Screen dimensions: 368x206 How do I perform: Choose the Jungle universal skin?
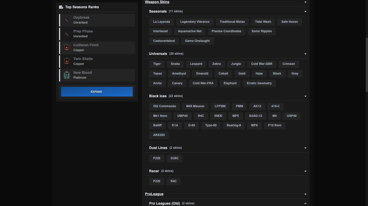[236, 64]
